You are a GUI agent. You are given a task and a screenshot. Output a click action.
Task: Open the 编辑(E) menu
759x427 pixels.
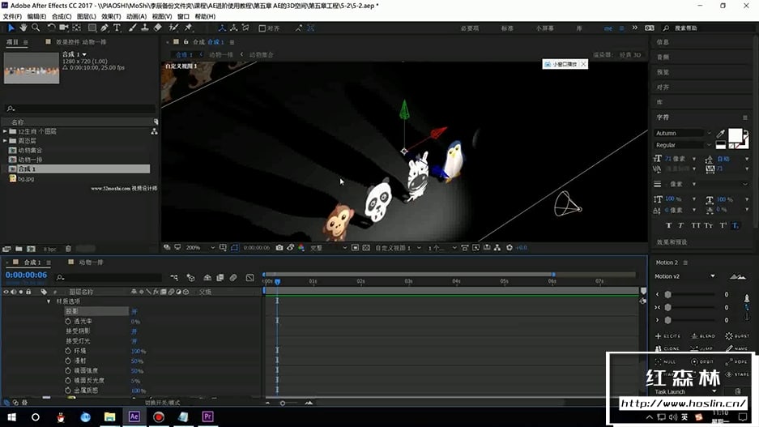[x=36, y=16]
